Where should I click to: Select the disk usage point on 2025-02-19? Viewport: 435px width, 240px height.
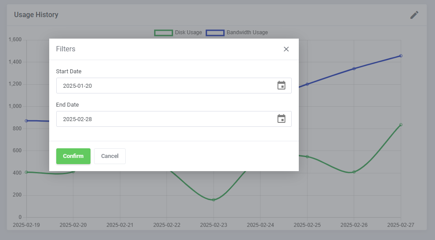26,172
